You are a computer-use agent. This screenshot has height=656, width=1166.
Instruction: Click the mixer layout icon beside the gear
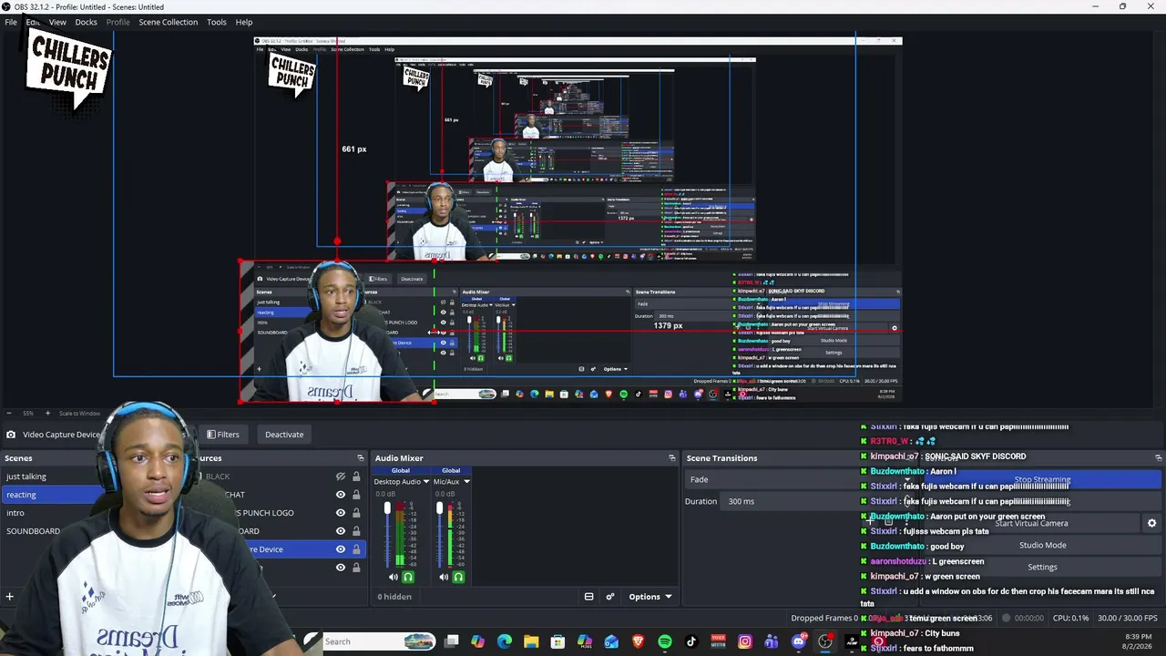pos(588,597)
